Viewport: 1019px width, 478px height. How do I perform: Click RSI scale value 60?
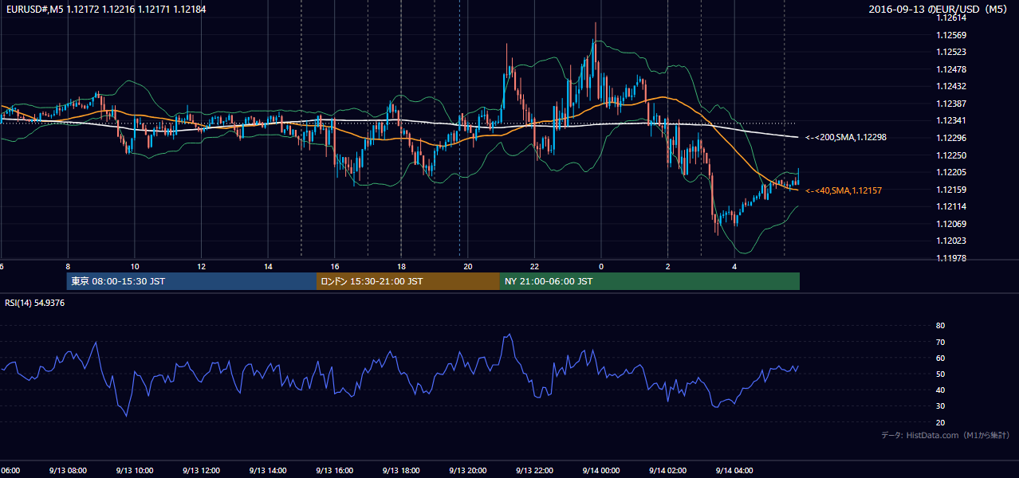tap(941, 358)
